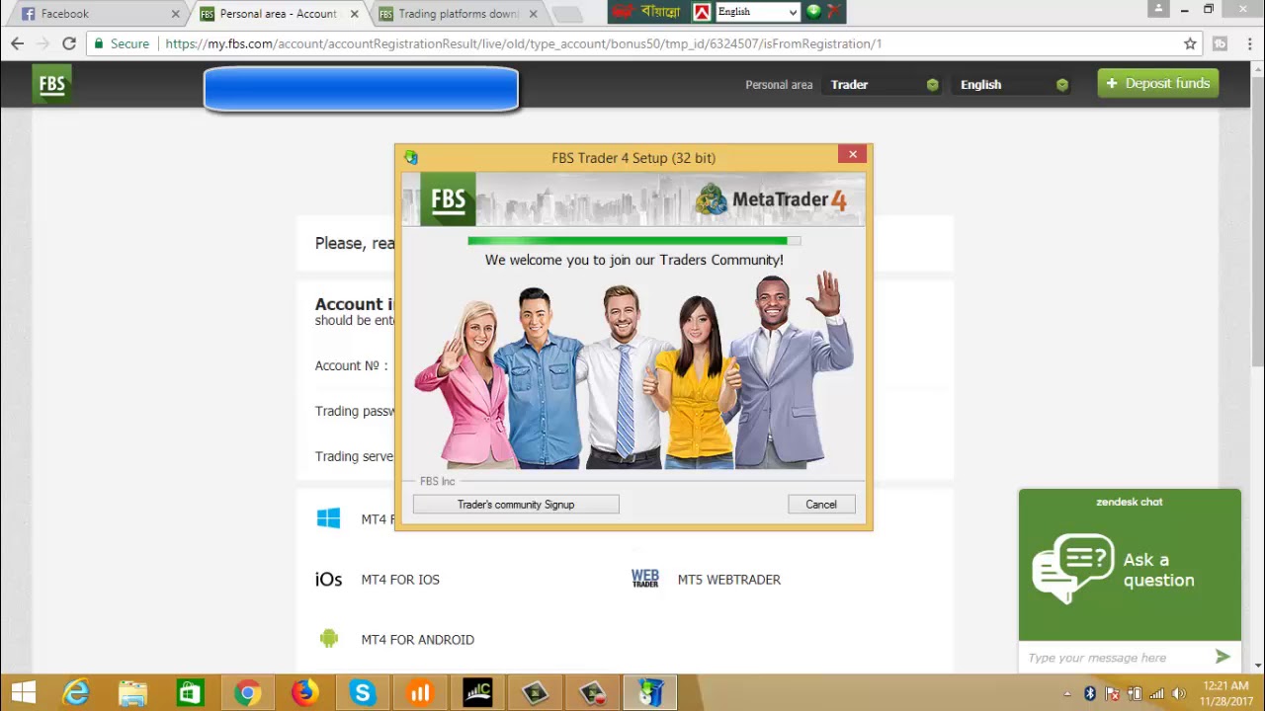Launch Firefox from the taskbar

pos(304,693)
